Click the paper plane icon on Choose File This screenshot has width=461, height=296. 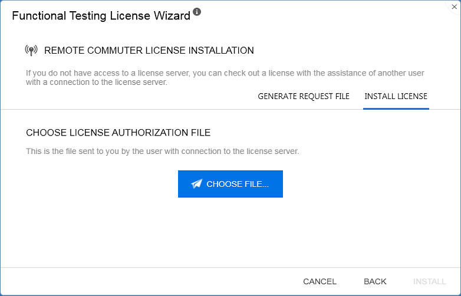tap(197, 184)
